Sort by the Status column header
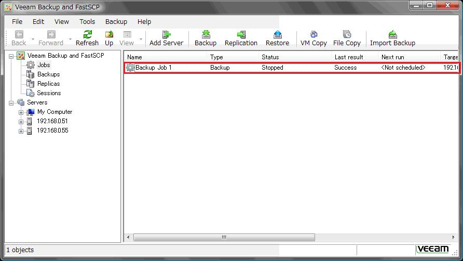Viewport: 463px width, 261px height. pos(270,57)
